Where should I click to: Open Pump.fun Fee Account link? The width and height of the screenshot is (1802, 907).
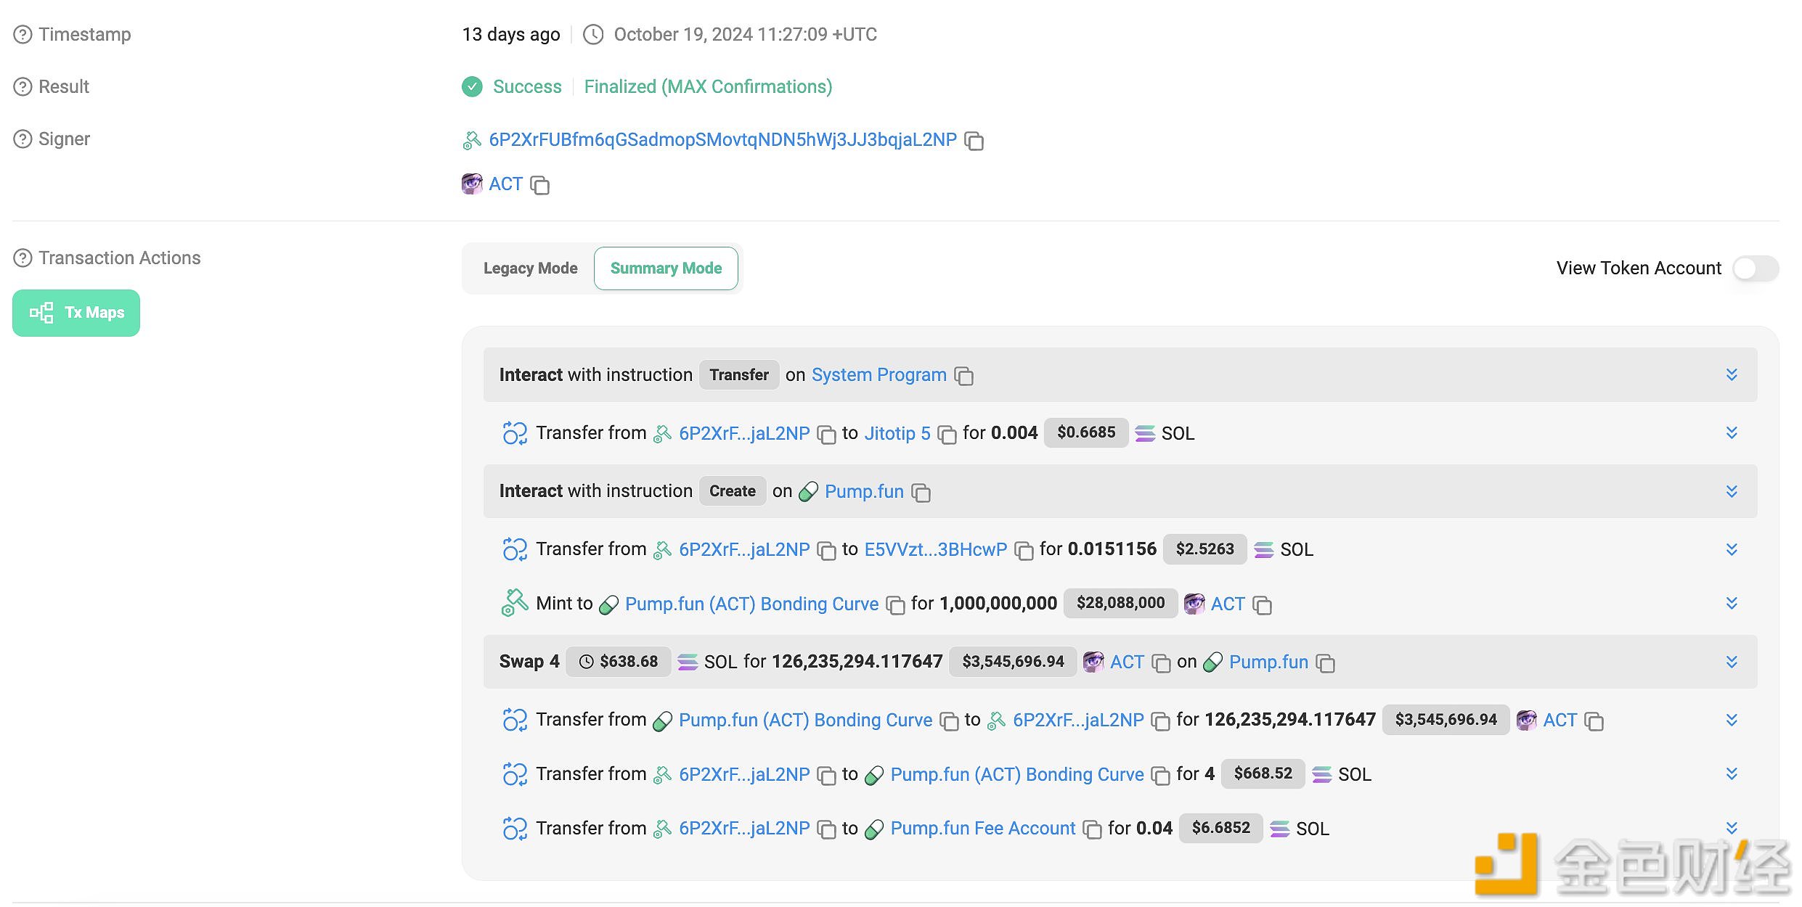(x=982, y=829)
